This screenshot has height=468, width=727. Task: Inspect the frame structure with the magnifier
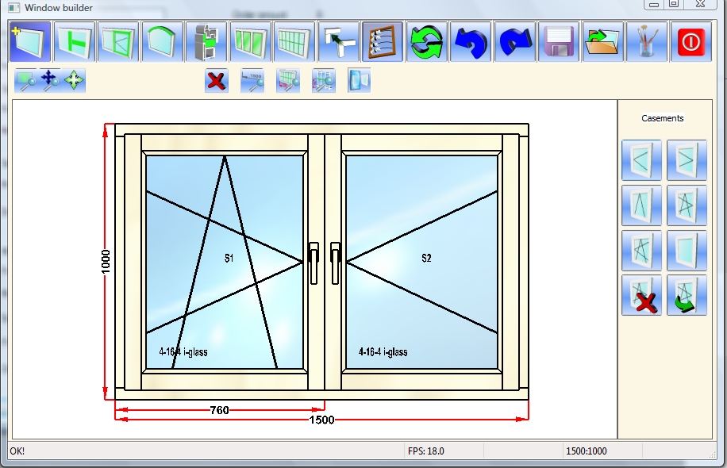[x=324, y=81]
